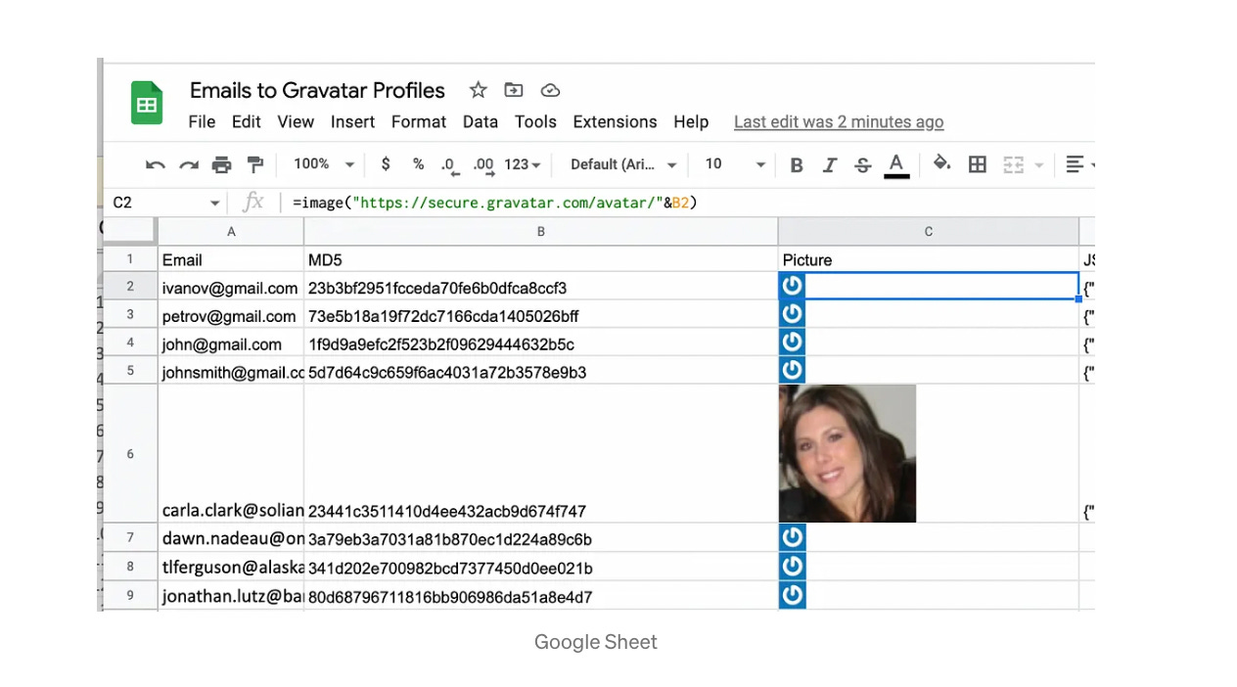Redo the last action

189,164
